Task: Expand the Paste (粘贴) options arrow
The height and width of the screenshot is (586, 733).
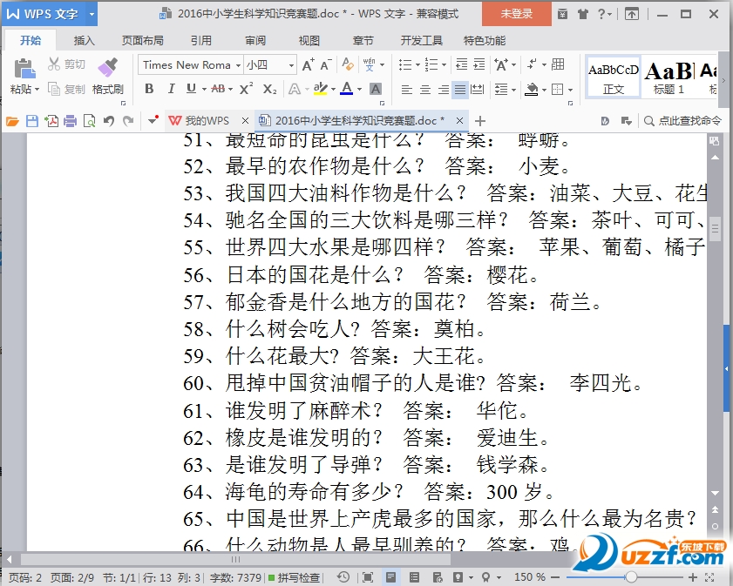Action: tap(37, 89)
